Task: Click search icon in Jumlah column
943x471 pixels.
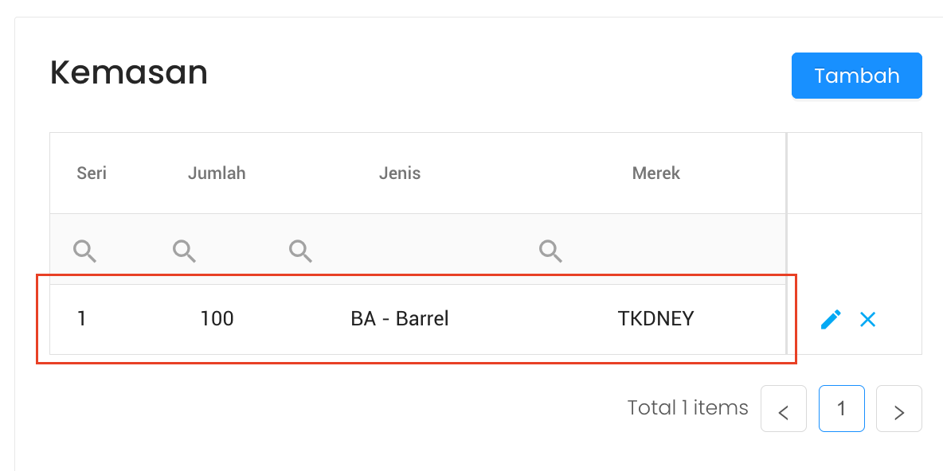Action: click(184, 251)
